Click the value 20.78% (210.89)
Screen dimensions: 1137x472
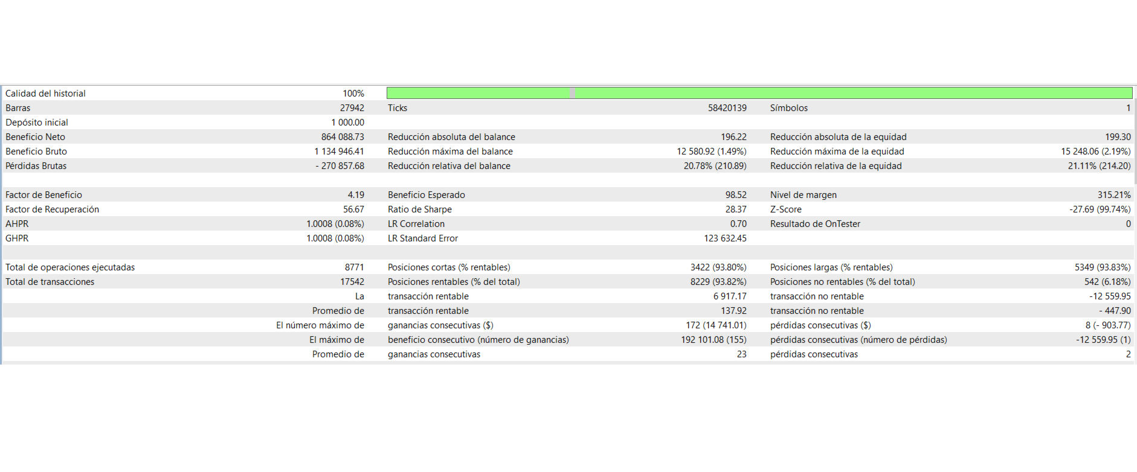(x=715, y=166)
